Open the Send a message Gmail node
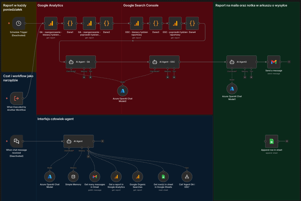Image resolution: width=301 pixels, height=201 pixels. point(274,62)
